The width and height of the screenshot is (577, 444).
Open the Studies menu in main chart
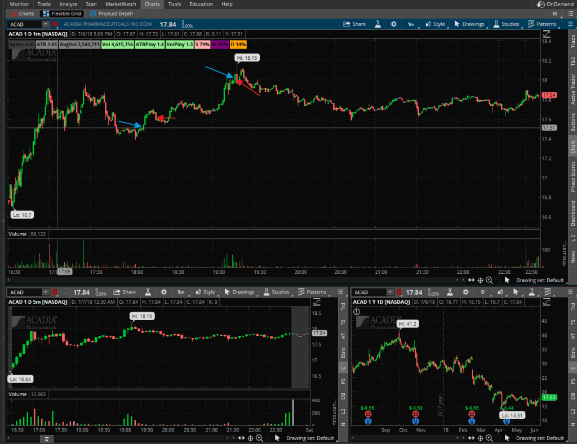tap(506, 24)
